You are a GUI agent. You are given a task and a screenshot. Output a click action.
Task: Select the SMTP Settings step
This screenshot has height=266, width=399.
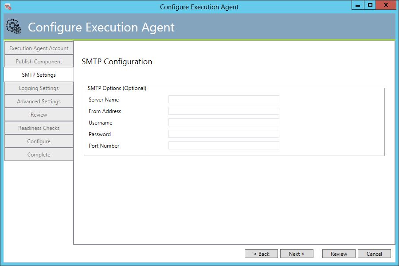[39, 74]
